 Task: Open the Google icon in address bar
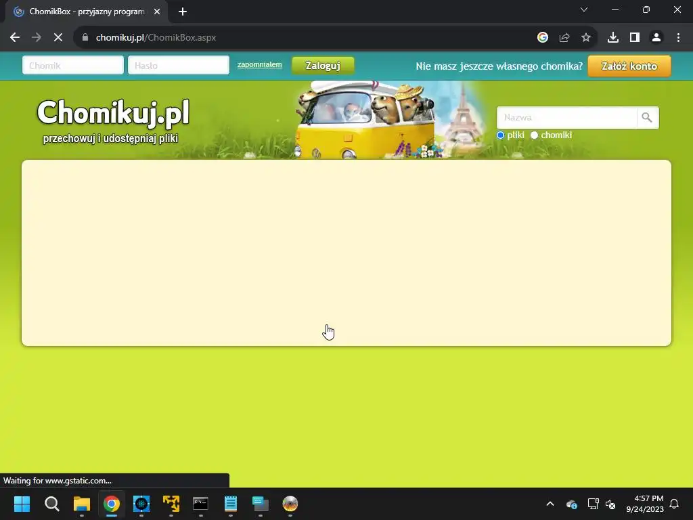click(542, 38)
